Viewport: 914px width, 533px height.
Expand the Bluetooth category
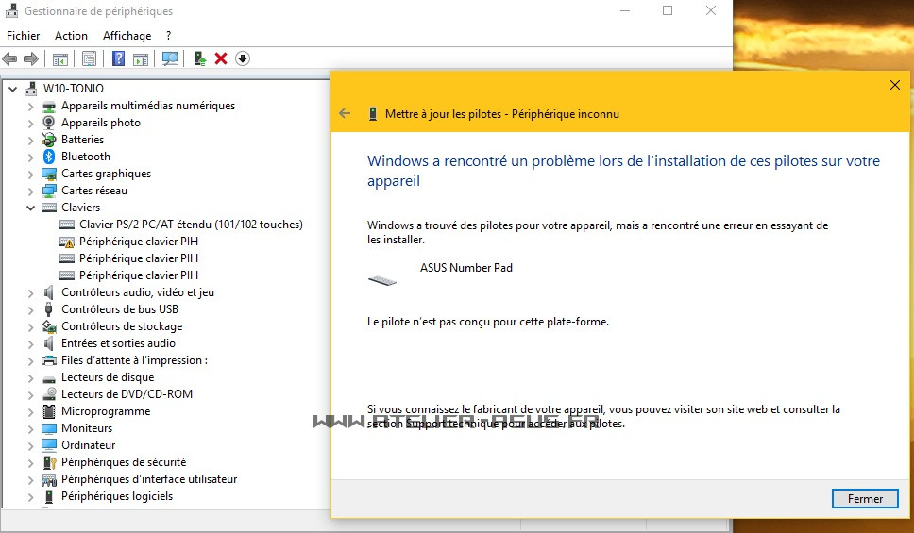(30, 157)
